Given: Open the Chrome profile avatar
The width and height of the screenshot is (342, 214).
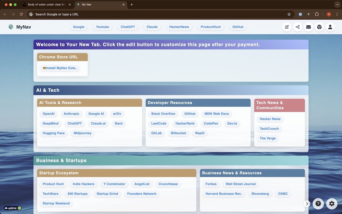Looking at the screenshot, I should tap(329, 14).
